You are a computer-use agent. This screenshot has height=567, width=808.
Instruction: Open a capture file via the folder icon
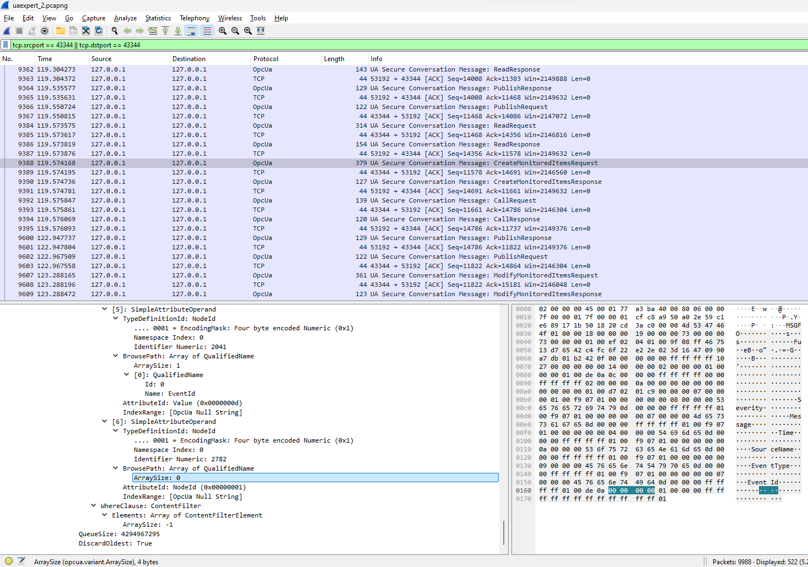61,31
